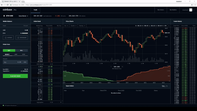Switch order side to BUY
Screen dimensions: 197x111
(x=9, y=50)
